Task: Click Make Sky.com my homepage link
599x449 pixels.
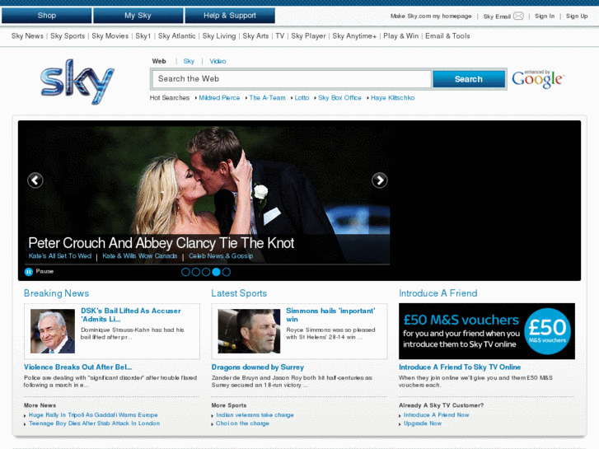Action: point(431,16)
